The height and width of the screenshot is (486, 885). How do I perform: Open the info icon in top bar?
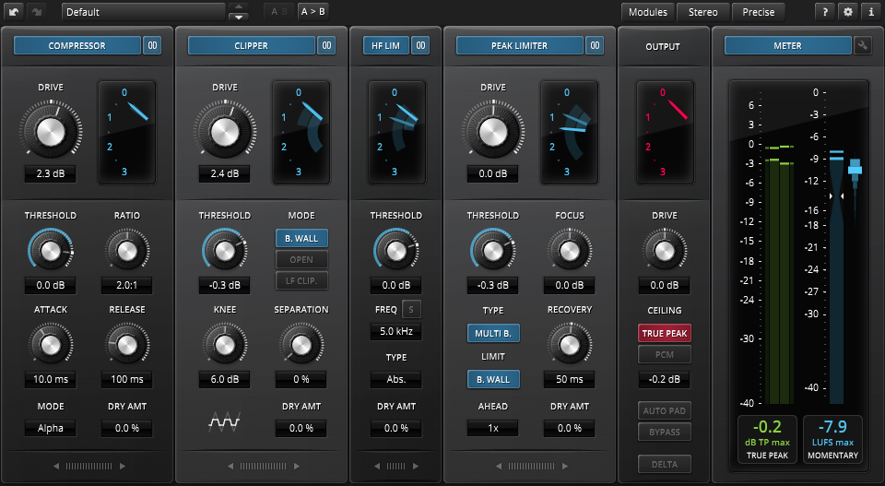point(871,12)
